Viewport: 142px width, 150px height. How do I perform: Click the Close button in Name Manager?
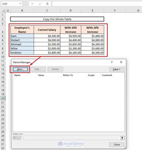click(117, 145)
